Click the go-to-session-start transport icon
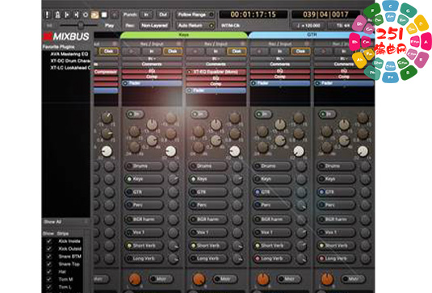 tap(67, 15)
